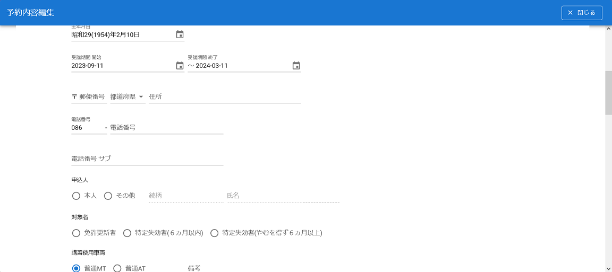Choose 特定失効者(やむを得ず6ヵ月以上) option
This screenshot has width=612, height=272.
pos(215,233)
